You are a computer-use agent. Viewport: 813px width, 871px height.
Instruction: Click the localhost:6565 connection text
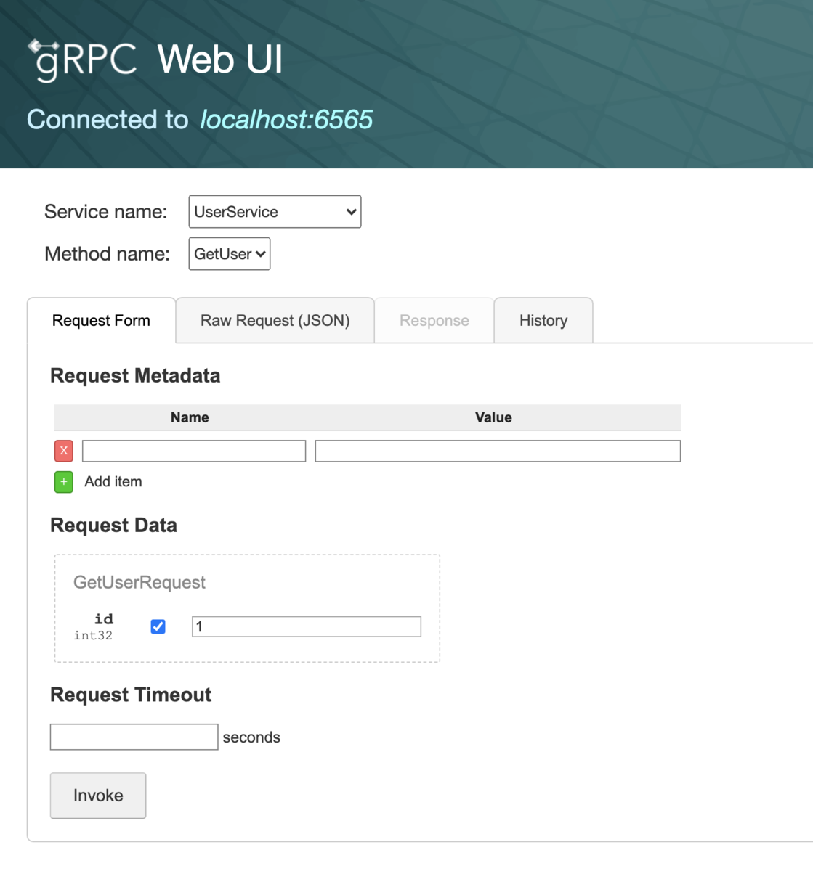[286, 120]
